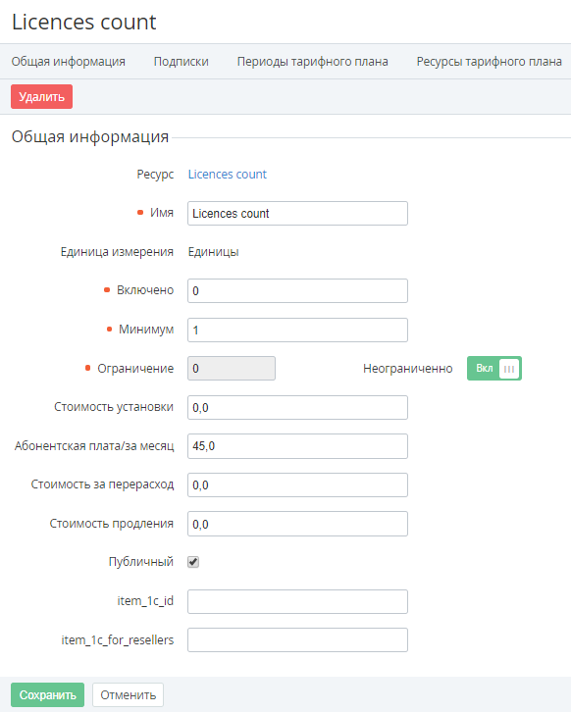Edit the Стоимость установки field
571x713 pixels.
click(297, 407)
